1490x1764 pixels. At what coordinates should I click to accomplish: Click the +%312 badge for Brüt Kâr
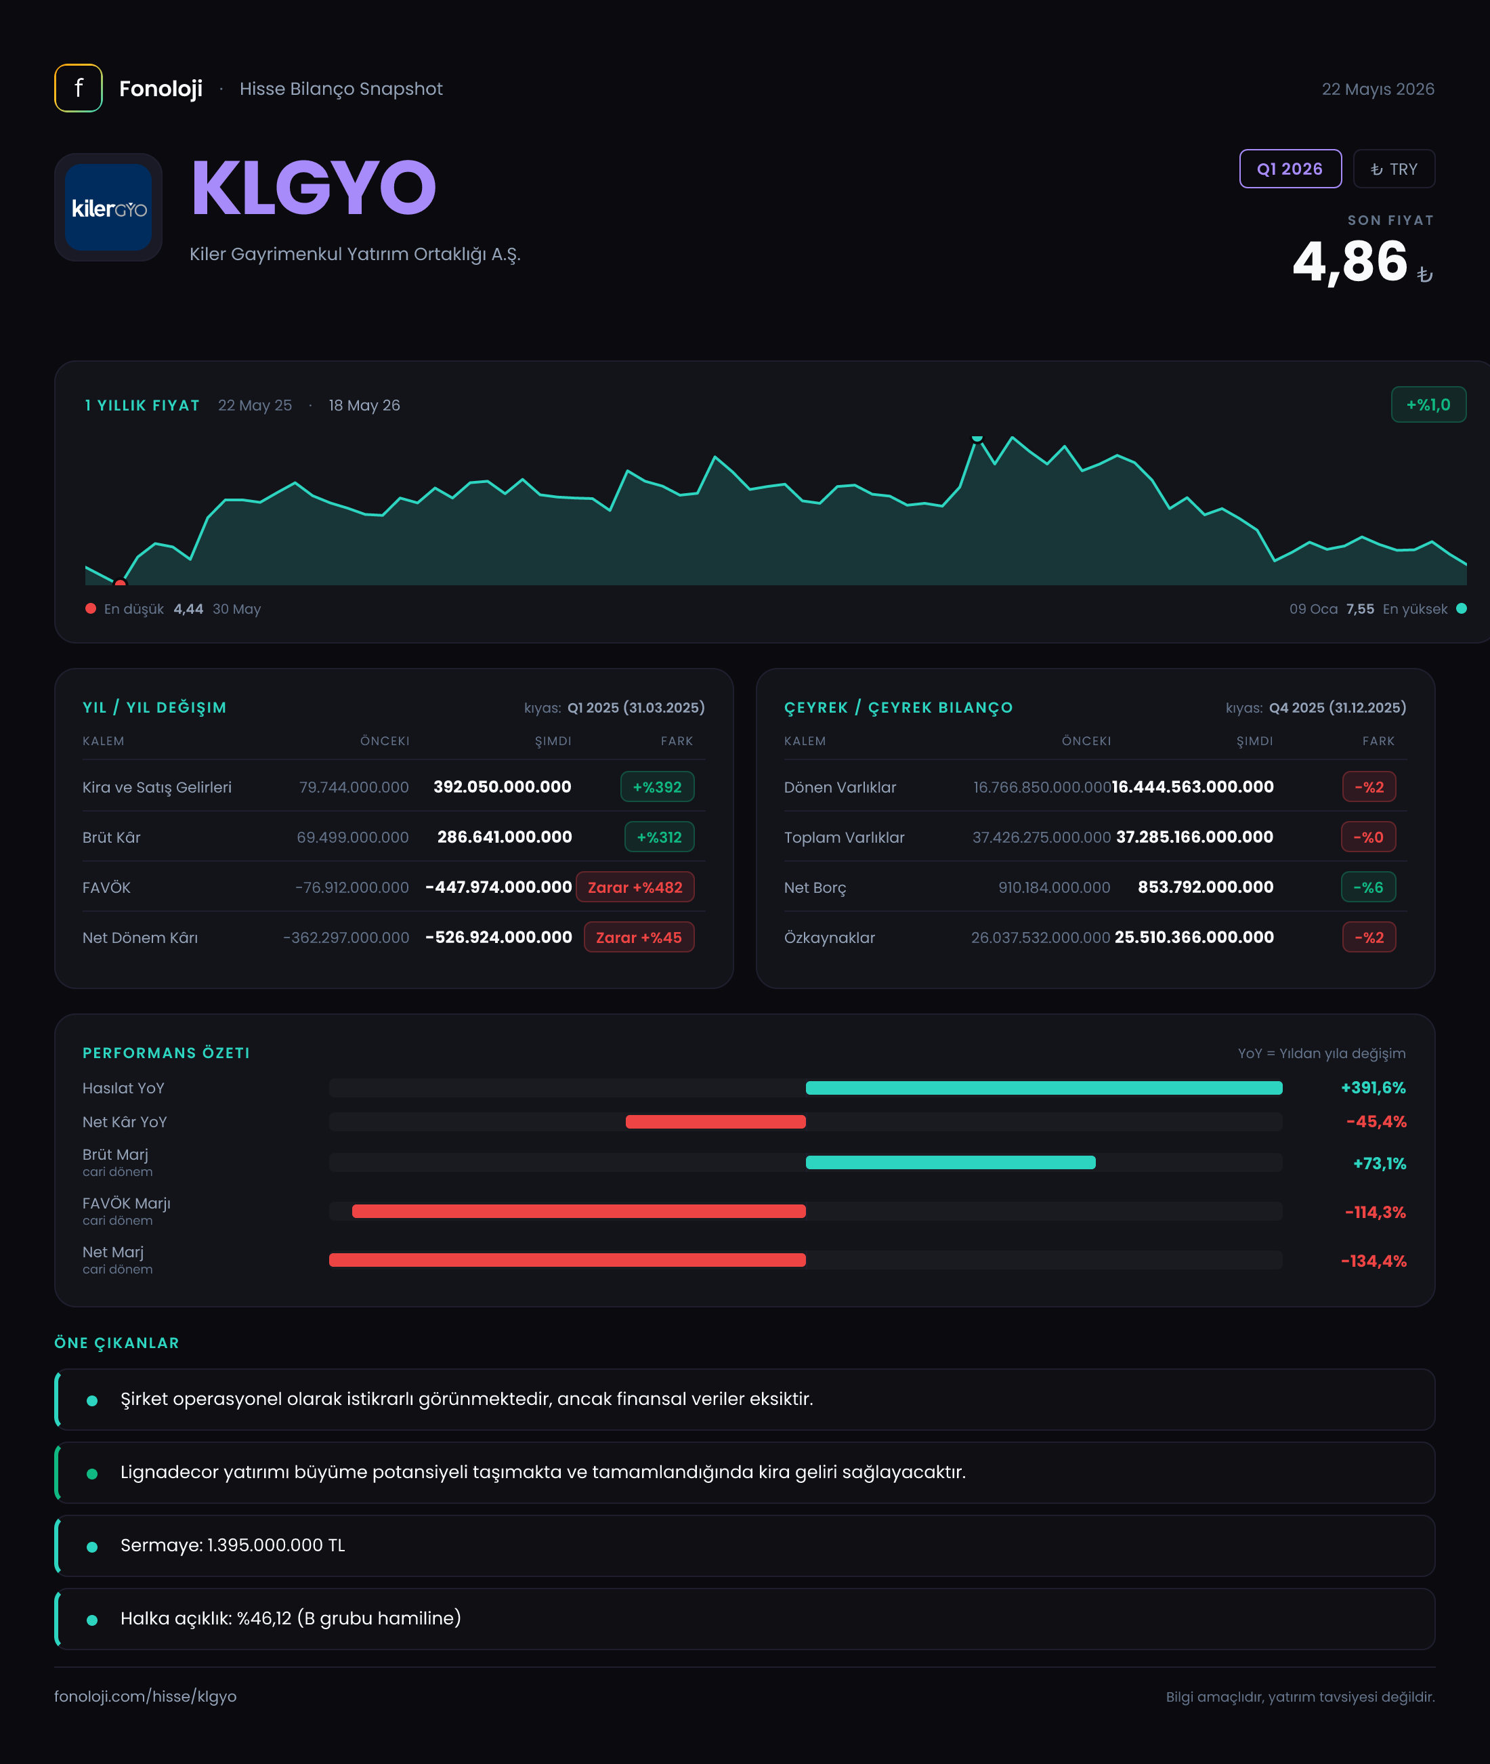point(659,837)
